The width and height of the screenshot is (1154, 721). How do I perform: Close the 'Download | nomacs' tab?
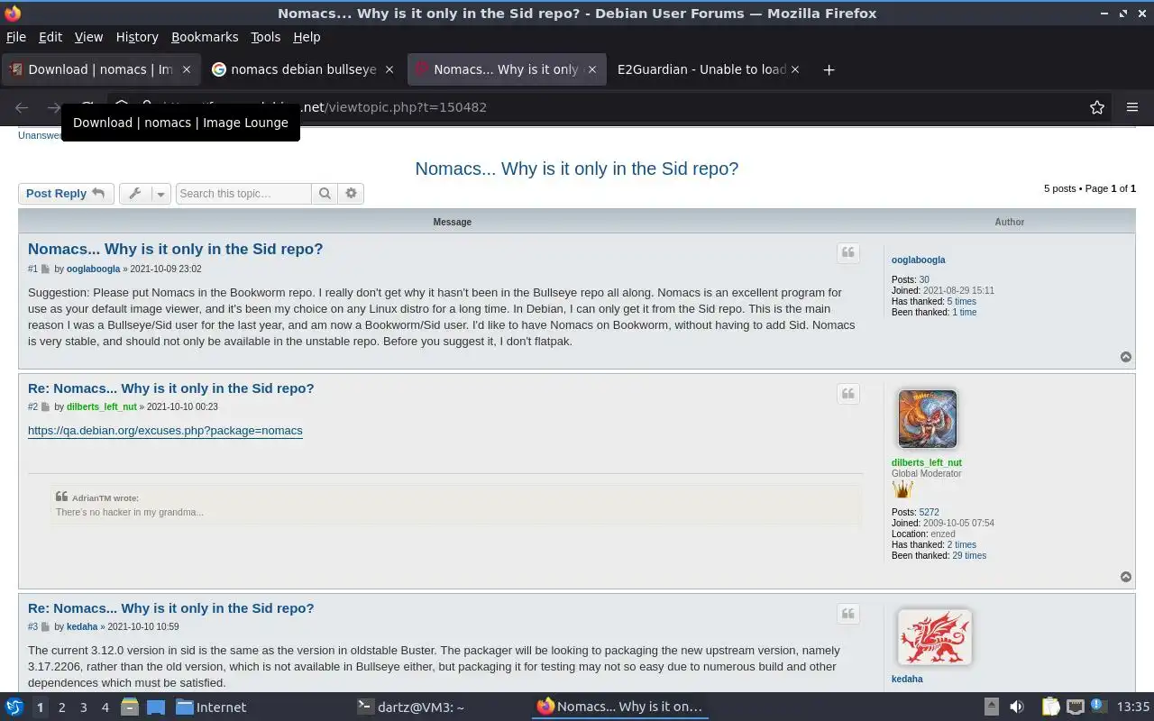187,69
